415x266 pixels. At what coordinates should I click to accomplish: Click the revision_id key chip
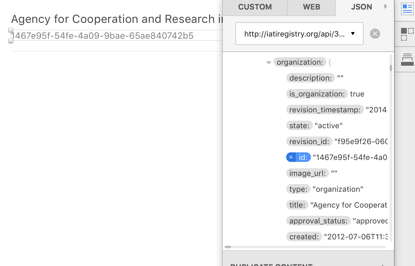(309, 141)
